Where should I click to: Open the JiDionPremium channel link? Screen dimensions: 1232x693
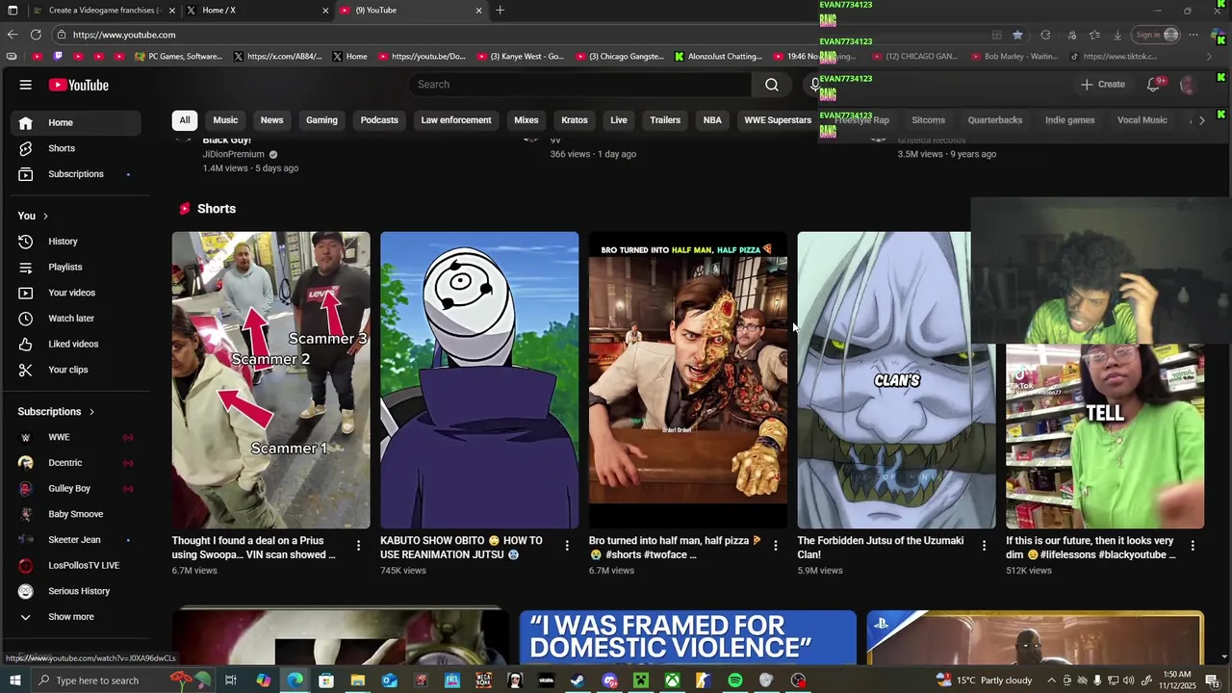[233, 154]
